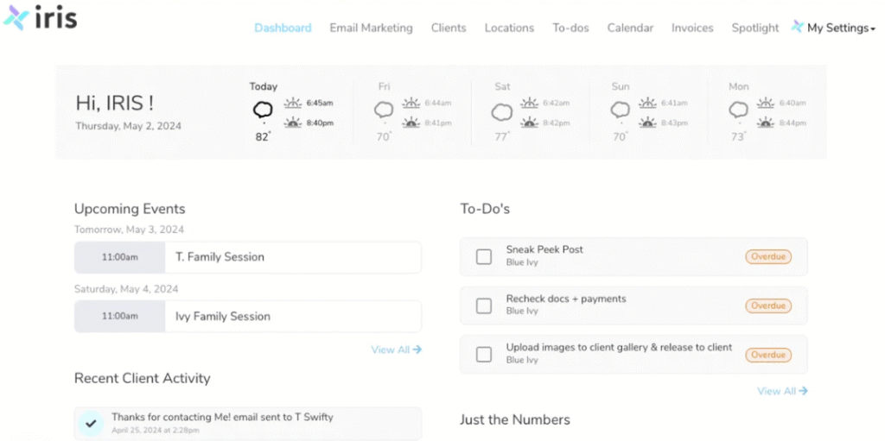Click the pinwheel icon beside My Settings
Viewport: 885px width, 441px height.
[797, 27]
